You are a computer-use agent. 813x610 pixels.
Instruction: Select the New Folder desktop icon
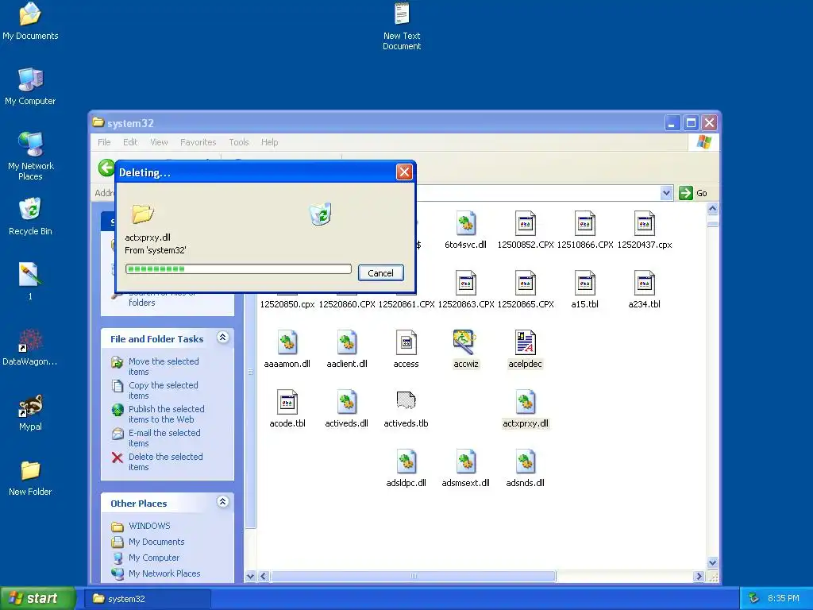pyautogui.click(x=30, y=477)
